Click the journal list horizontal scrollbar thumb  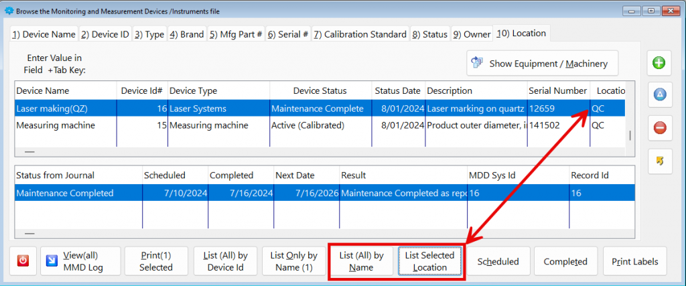(29, 234)
